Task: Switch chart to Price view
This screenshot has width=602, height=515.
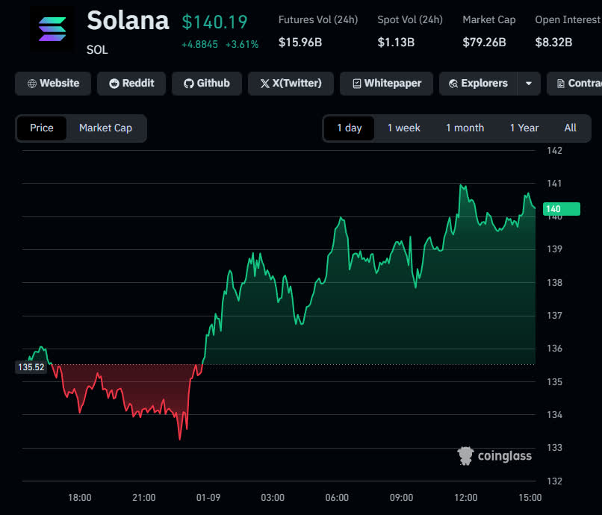Action: tap(42, 128)
